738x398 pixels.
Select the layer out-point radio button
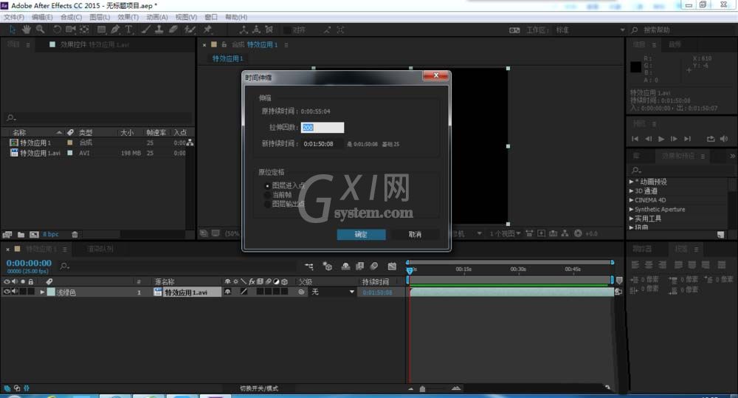[x=267, y=204]
